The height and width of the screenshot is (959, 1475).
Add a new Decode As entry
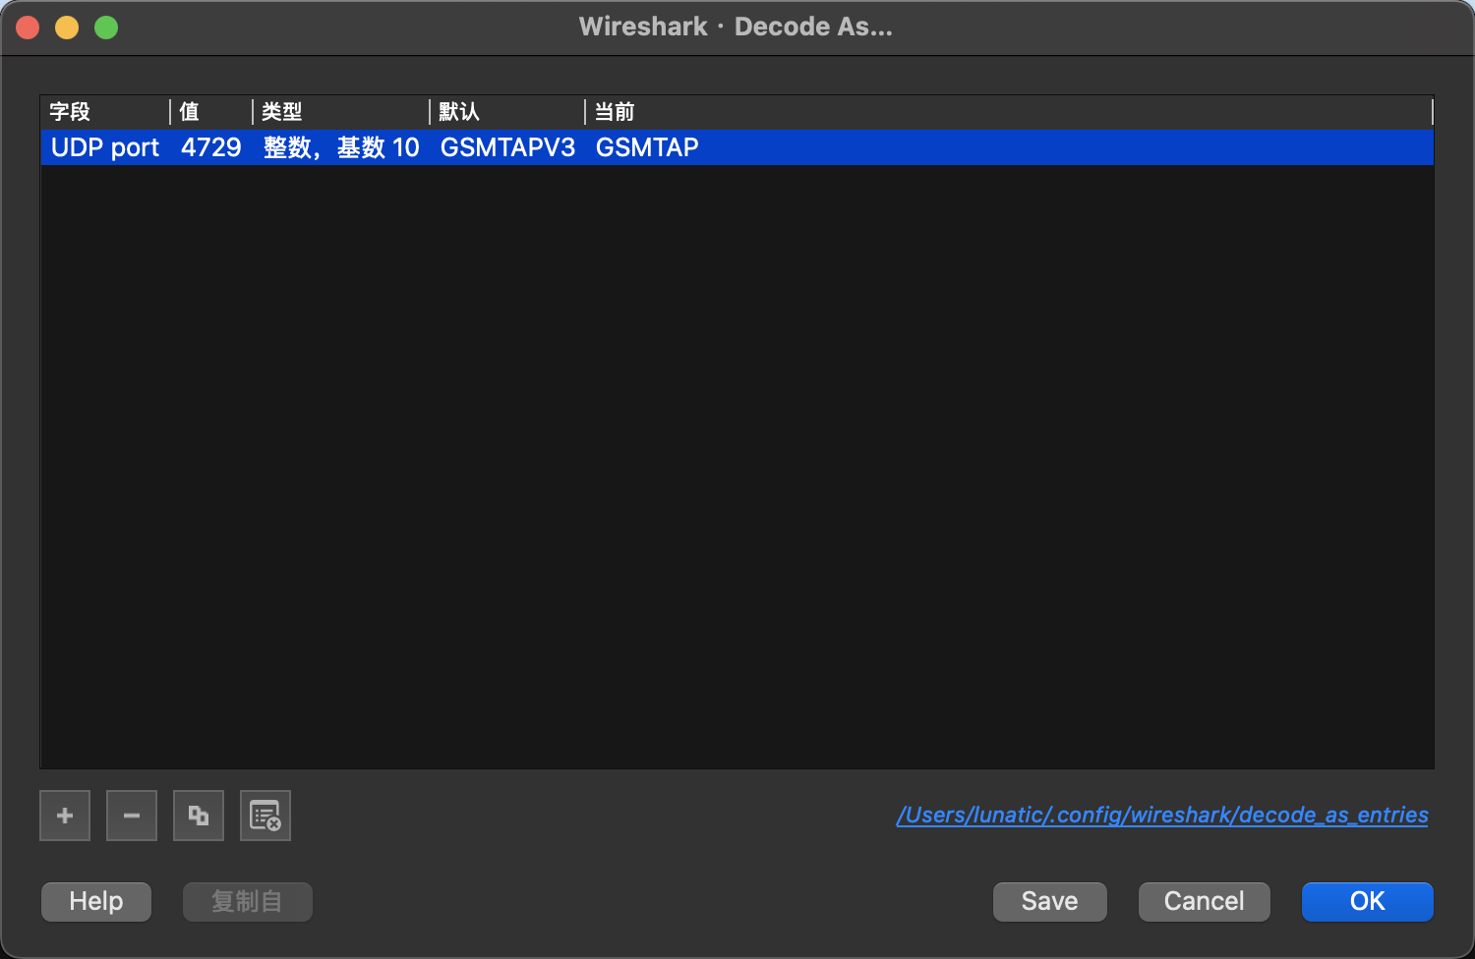pyautogui.click(x=65, y=816)
